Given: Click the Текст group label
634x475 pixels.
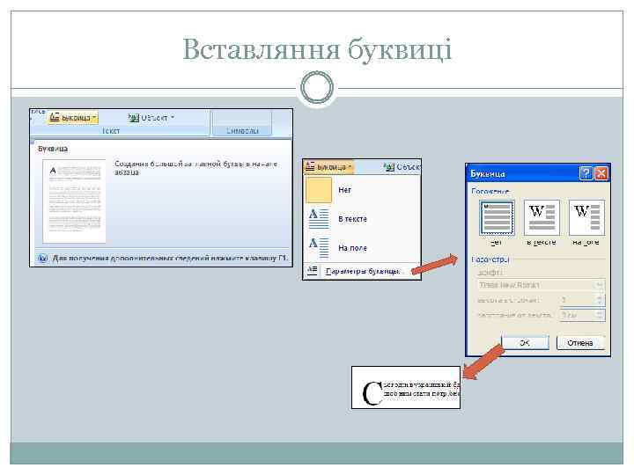Looking at the screenshot, I should [x=110, y=131].
